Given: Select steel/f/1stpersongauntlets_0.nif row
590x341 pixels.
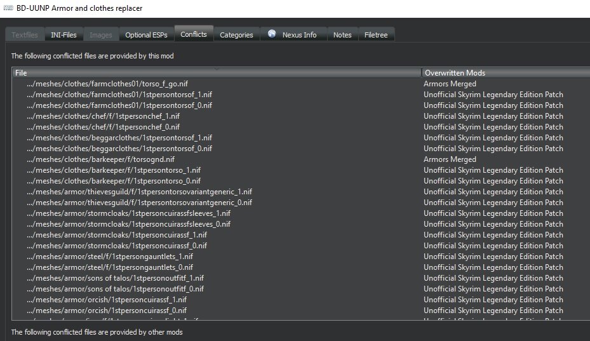Looking at the screenshot, I should click(x=300, y=267).
